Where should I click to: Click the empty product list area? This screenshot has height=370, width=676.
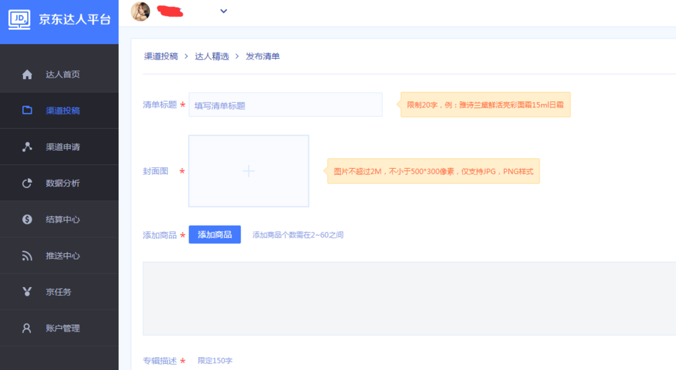tap(409, 298)
